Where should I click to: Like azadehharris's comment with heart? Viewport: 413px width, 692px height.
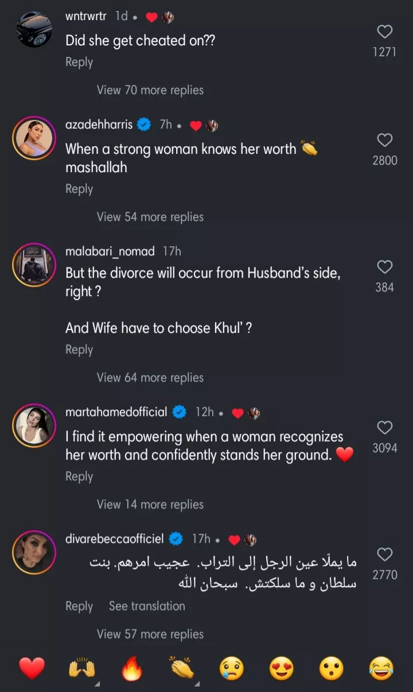[384, 140]
